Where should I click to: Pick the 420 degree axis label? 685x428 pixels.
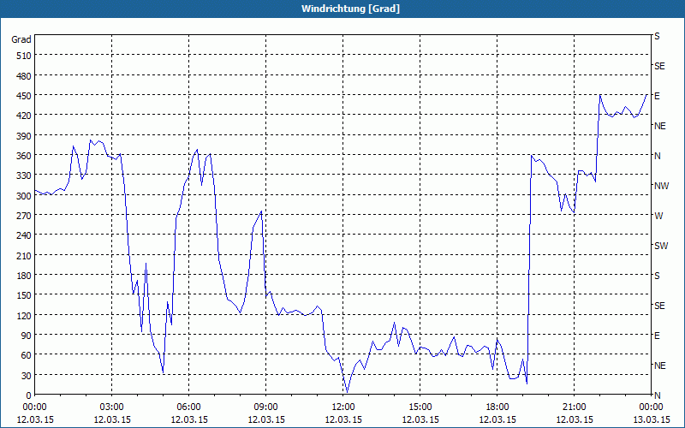pyautogui.click(x=24, y=116)
